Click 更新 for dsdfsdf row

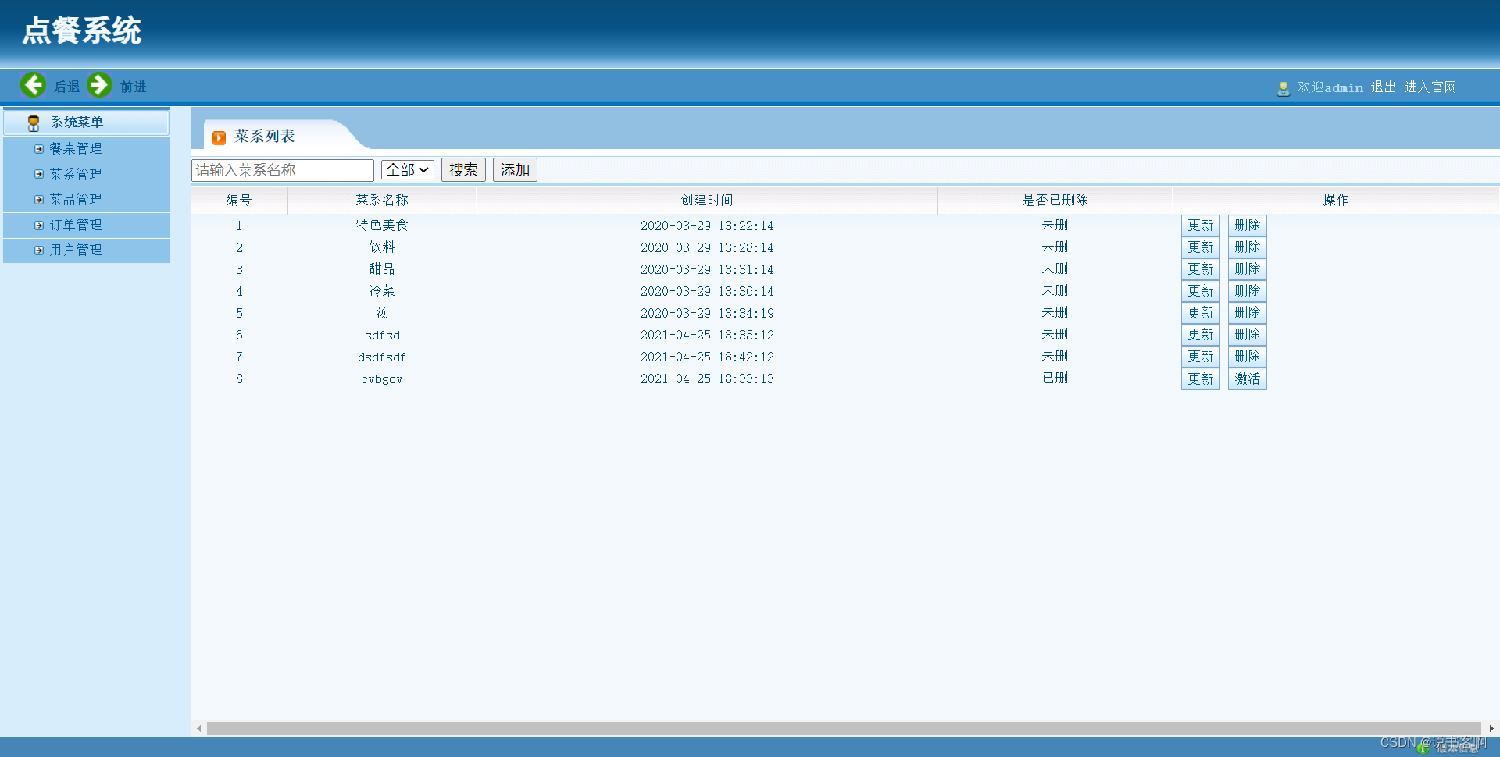coord(1200,357)
